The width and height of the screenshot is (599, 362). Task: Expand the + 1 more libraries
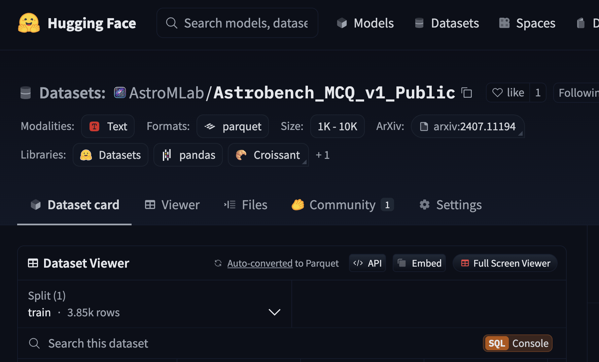click(x=322, y=155)
